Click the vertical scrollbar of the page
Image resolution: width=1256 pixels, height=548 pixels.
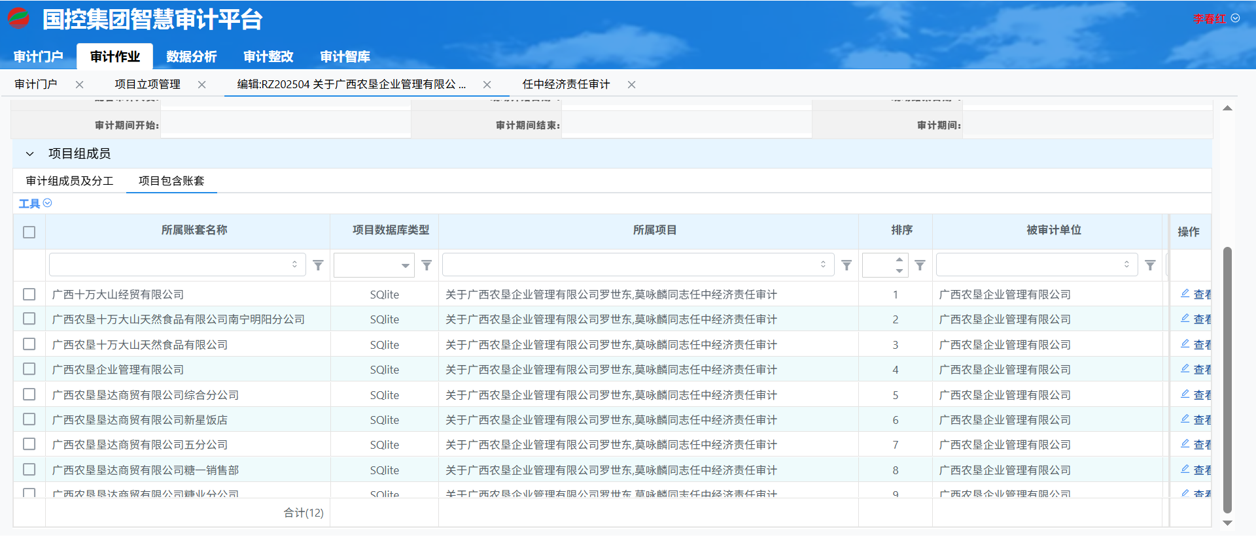tap(1227, 379)
